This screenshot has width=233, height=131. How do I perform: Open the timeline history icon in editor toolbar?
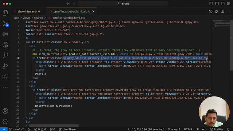point(210,11)
